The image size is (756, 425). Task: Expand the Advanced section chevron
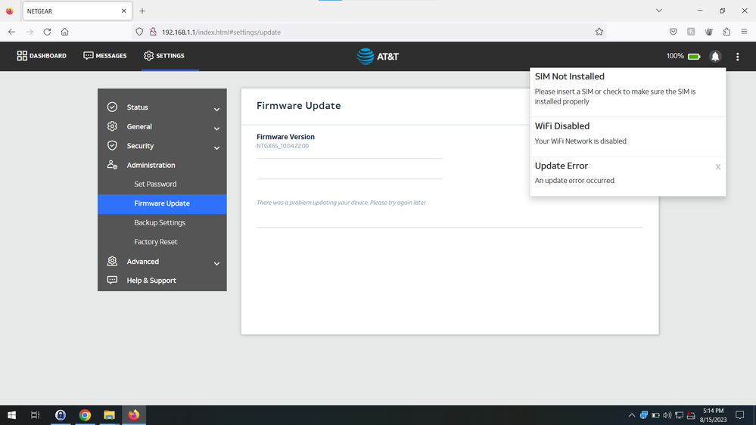tap(216, 264)
